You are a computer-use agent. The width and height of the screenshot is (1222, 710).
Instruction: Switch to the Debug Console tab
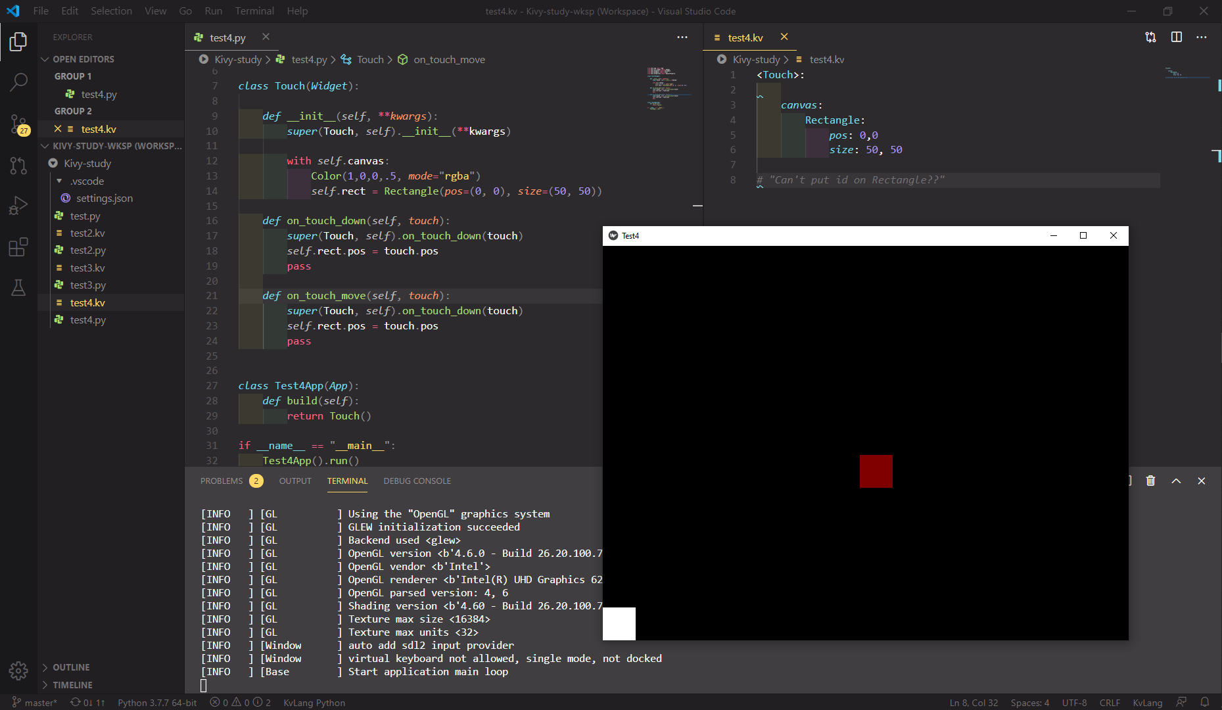417,481
